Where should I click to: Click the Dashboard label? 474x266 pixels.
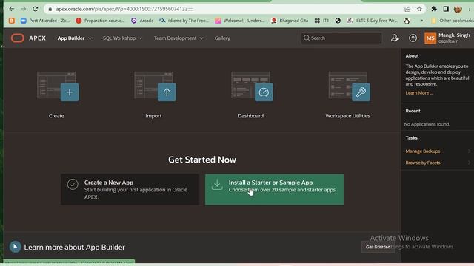pos(250,116)
